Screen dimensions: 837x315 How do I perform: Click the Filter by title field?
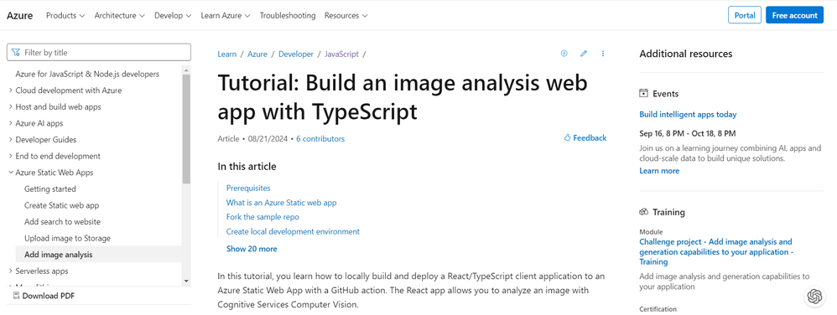99,52
